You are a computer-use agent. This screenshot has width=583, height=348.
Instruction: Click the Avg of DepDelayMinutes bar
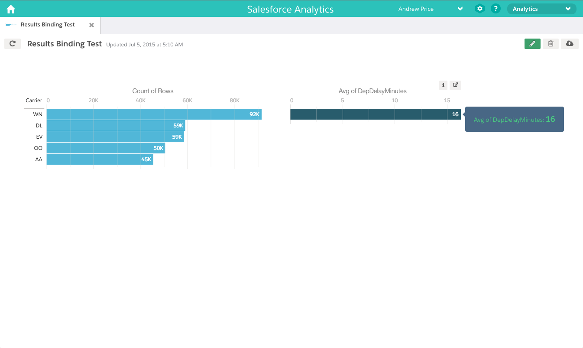[375, 114]
